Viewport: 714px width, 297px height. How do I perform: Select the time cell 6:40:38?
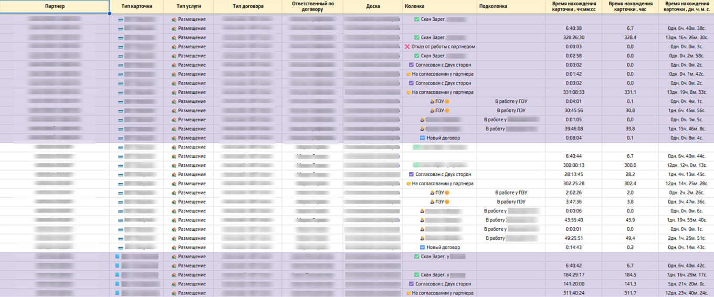point(574,28)
